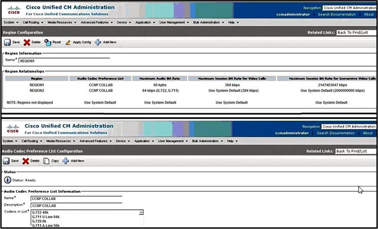Click Apply Config text label
Screen dimensions: 378x229
(x=82, y=42)
